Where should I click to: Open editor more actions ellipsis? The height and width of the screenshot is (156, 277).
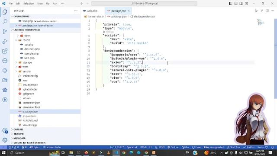(272, 11)
